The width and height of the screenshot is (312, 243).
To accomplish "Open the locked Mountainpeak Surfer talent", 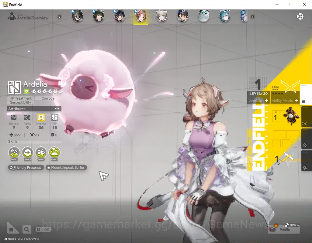I will pos(66,167).
